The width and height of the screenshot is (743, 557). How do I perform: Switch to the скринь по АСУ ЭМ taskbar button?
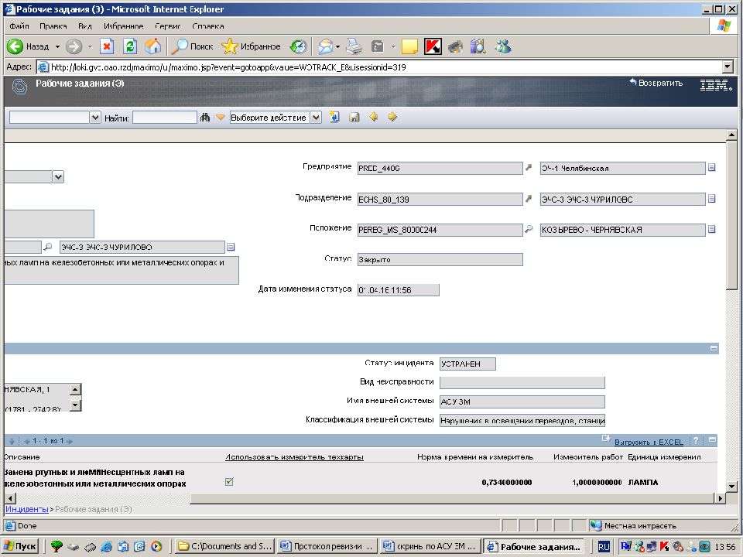(431, 546)
